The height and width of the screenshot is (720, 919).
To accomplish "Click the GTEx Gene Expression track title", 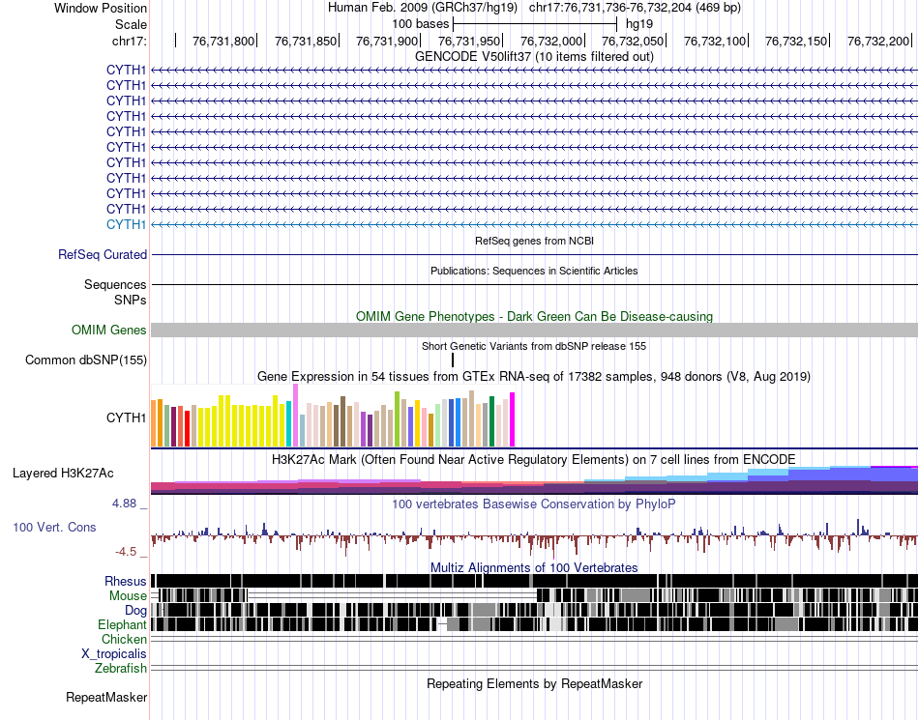I will [534, 376].
